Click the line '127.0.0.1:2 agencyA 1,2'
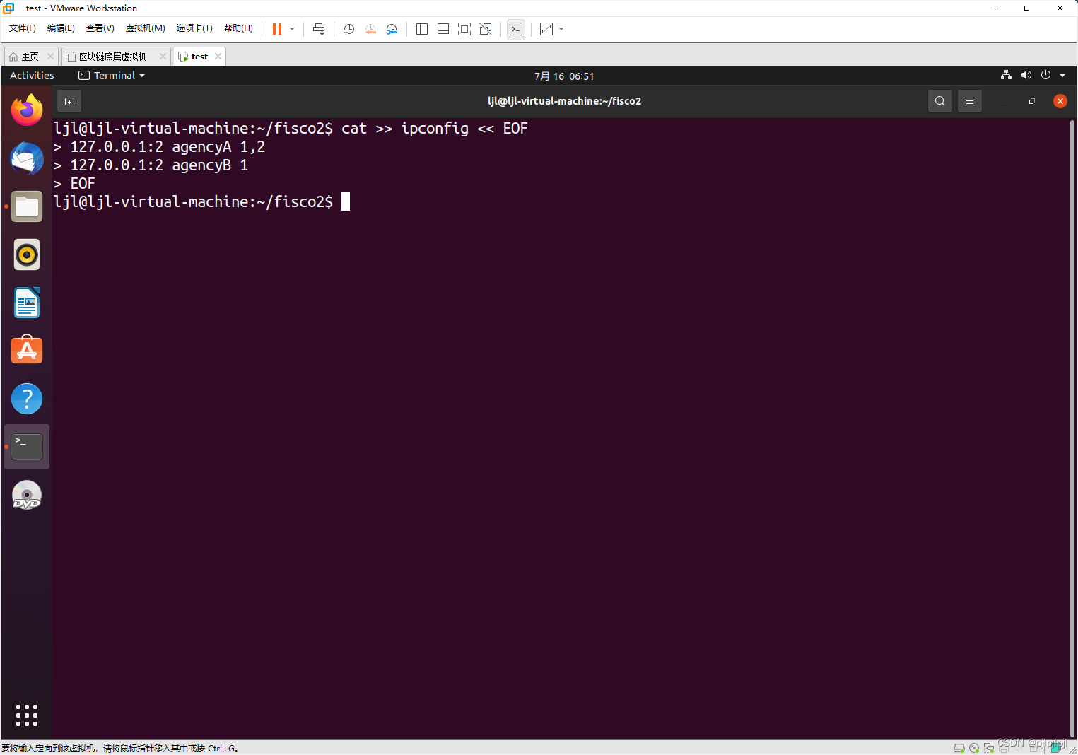 click(168, 146)
